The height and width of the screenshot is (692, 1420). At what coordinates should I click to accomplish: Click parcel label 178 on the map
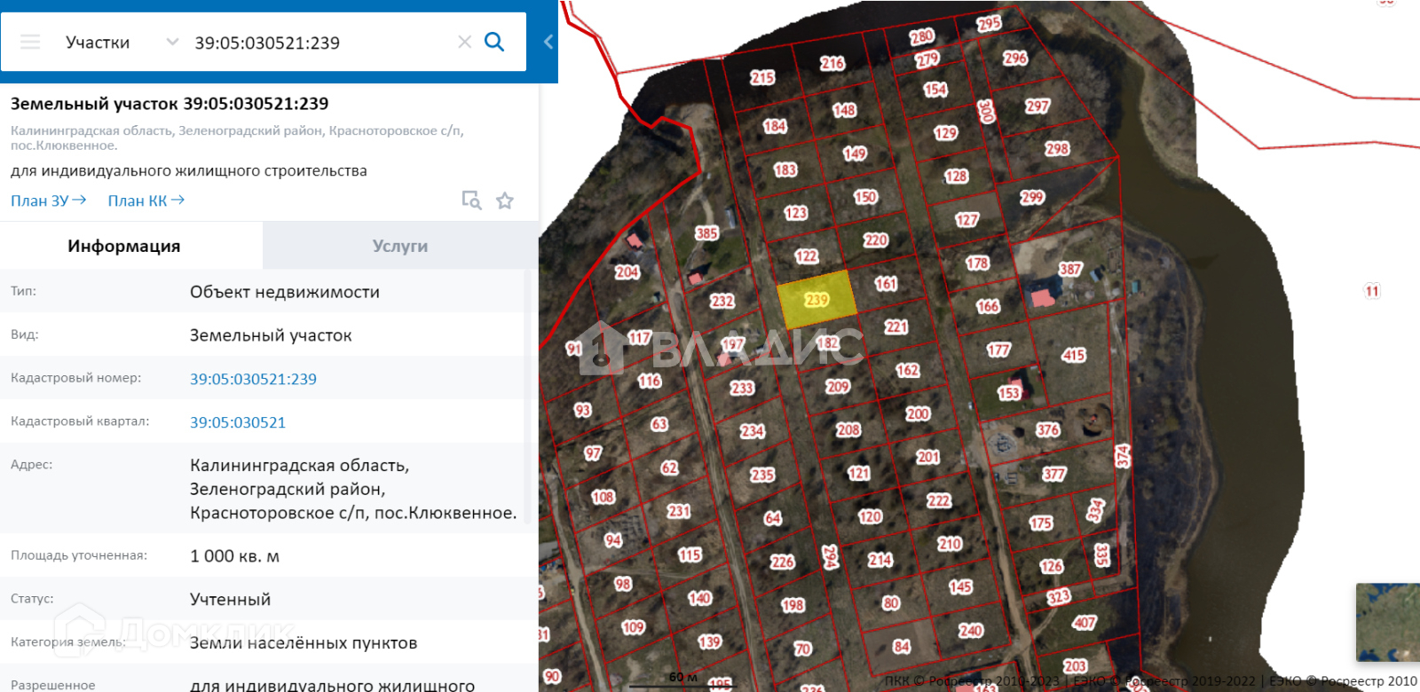pyautogui.click(x=977, y=263)
